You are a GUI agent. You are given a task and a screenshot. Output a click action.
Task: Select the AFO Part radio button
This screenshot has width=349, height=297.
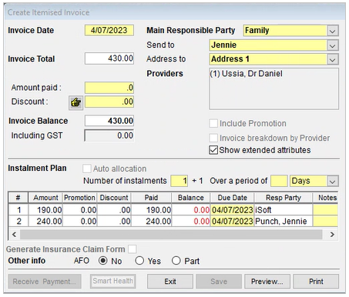(176, 261)
